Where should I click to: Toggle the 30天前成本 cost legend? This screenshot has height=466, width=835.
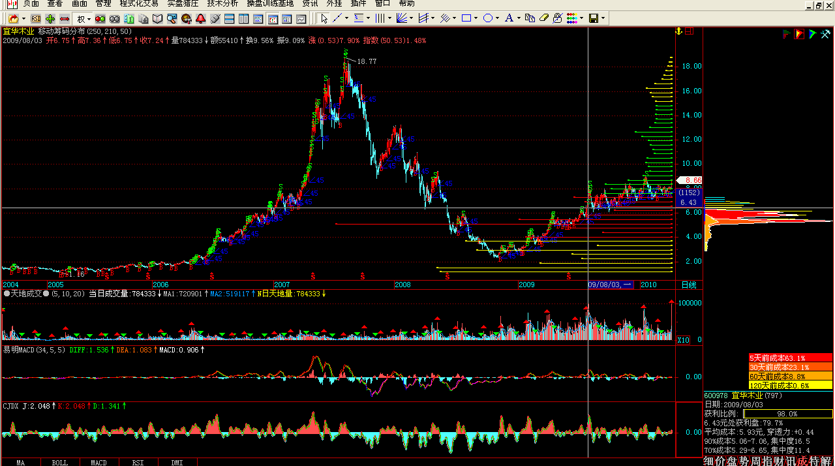click(791, 367)
